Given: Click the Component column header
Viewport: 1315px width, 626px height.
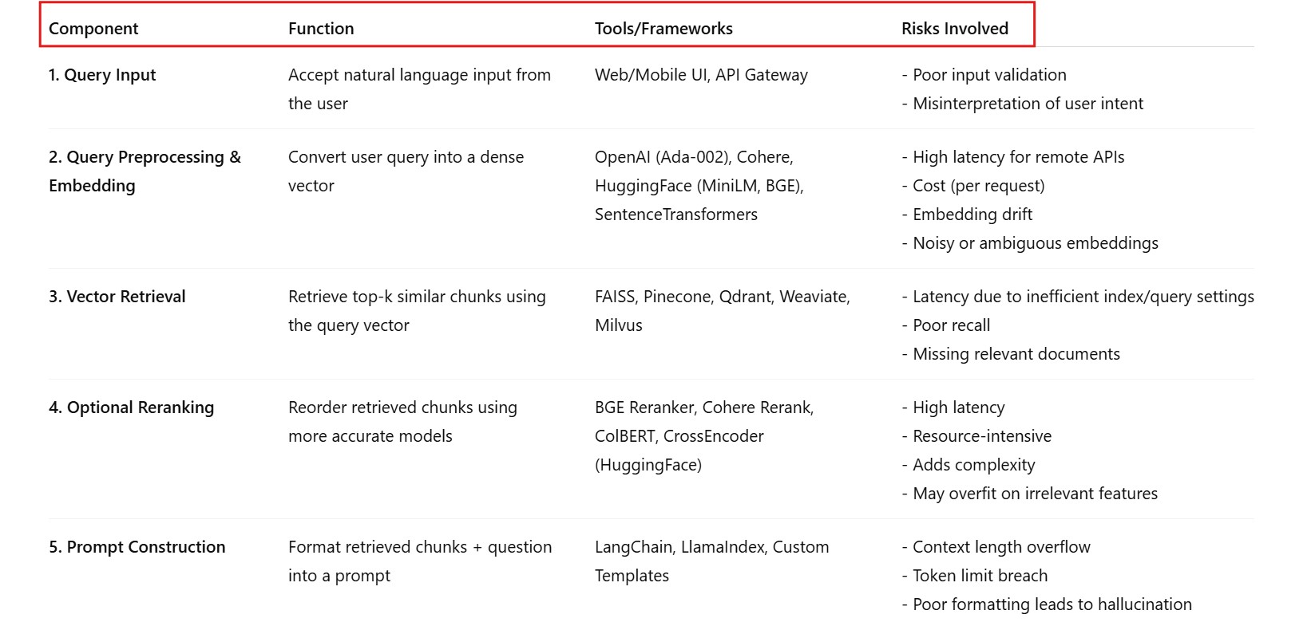Looking at the screenshot, I should 93,29.
